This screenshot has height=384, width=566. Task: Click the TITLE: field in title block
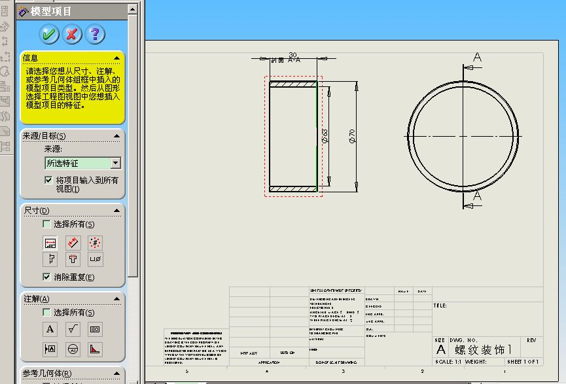[440, 305]
